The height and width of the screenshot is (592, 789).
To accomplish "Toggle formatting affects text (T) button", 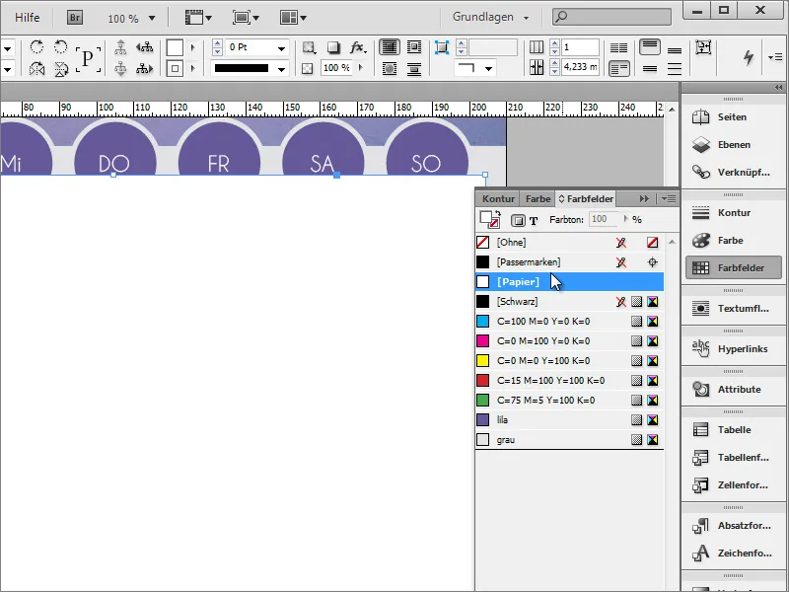I will tap(534, 220).
